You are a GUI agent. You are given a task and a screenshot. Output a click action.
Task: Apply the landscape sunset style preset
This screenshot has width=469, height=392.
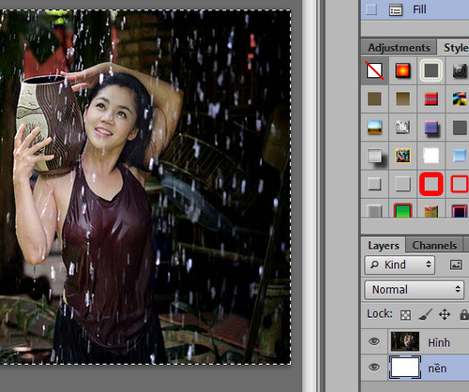point(374,128)
